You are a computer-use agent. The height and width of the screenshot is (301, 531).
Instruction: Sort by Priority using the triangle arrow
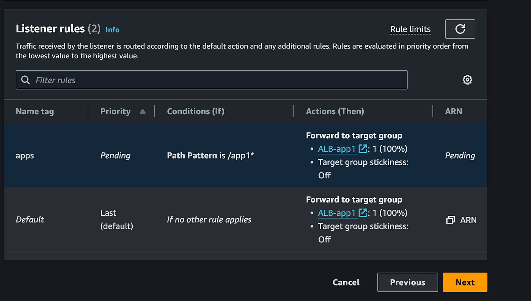pos(143,111)
